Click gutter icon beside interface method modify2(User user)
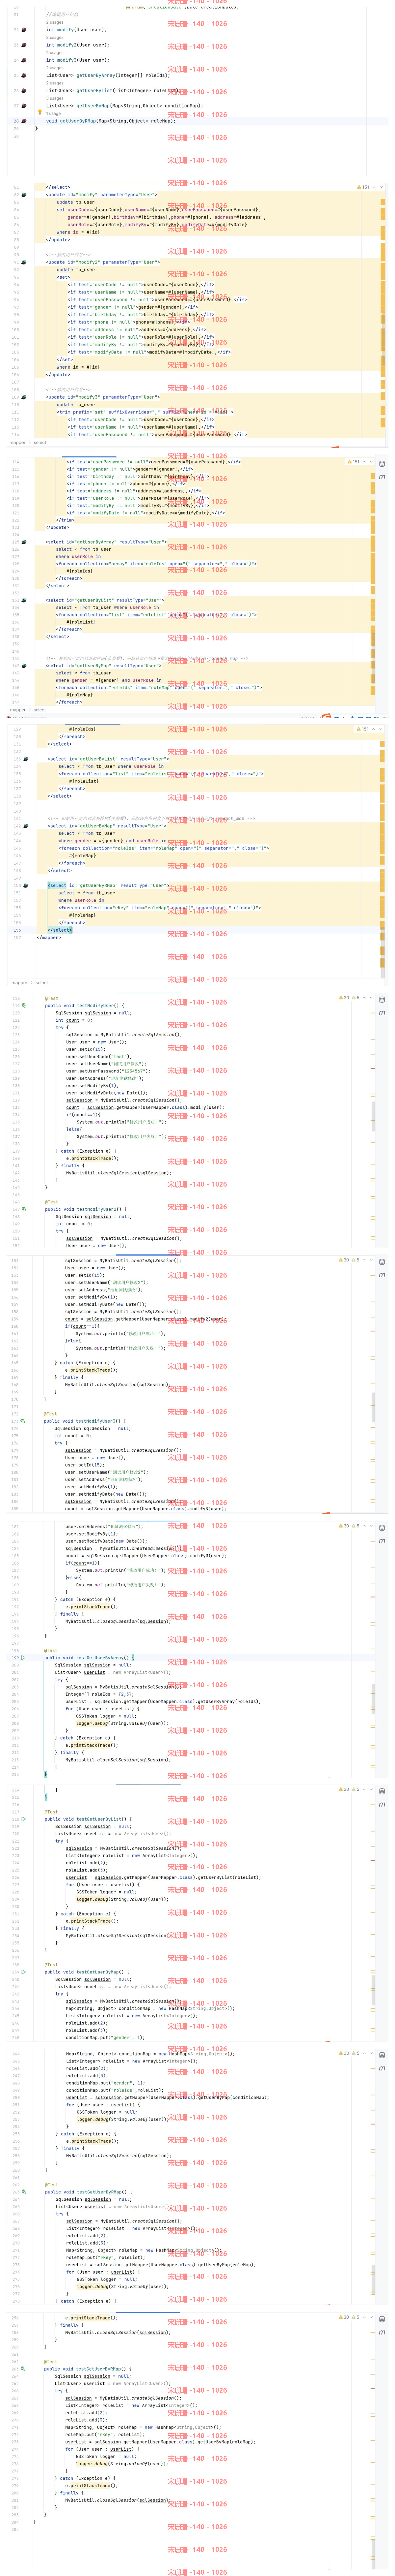 pyautogui.click(x=24, y=45)
